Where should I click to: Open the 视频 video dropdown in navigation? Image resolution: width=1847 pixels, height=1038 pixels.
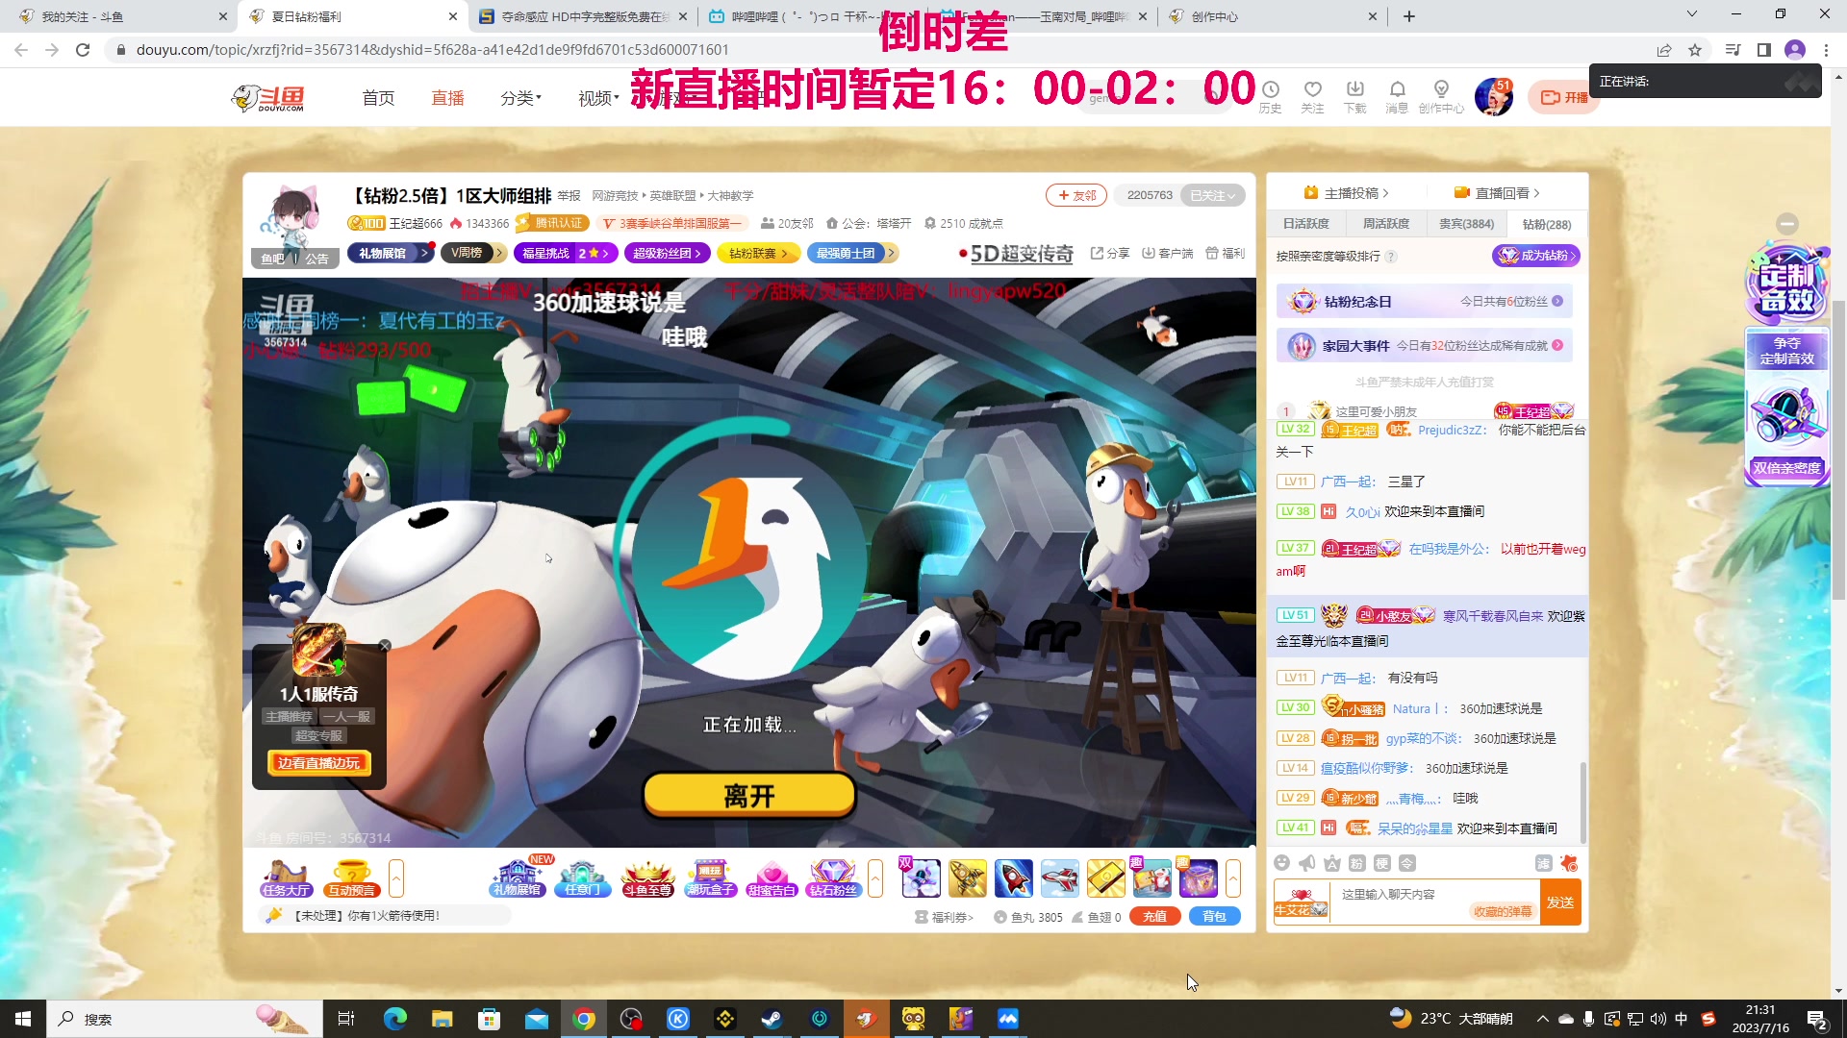tap(598, 98)
